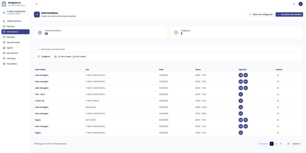Open the EM user avatar menu

click(300, 4)
